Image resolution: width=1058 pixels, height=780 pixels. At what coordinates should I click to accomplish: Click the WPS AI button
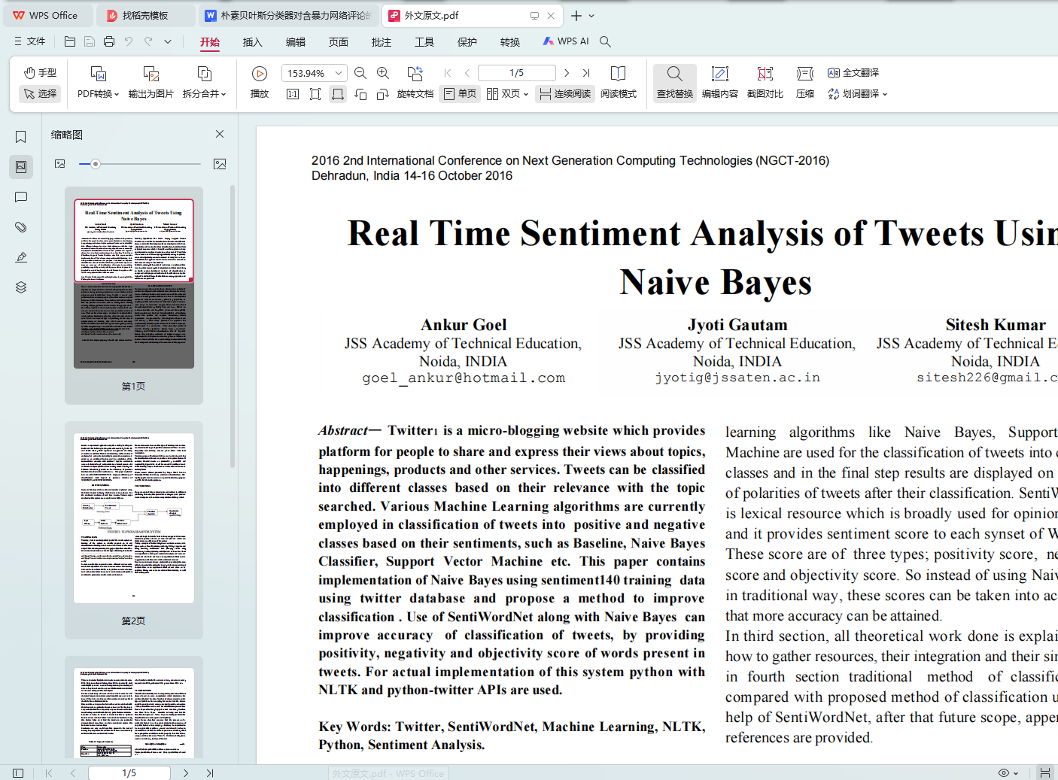point(566,41)
